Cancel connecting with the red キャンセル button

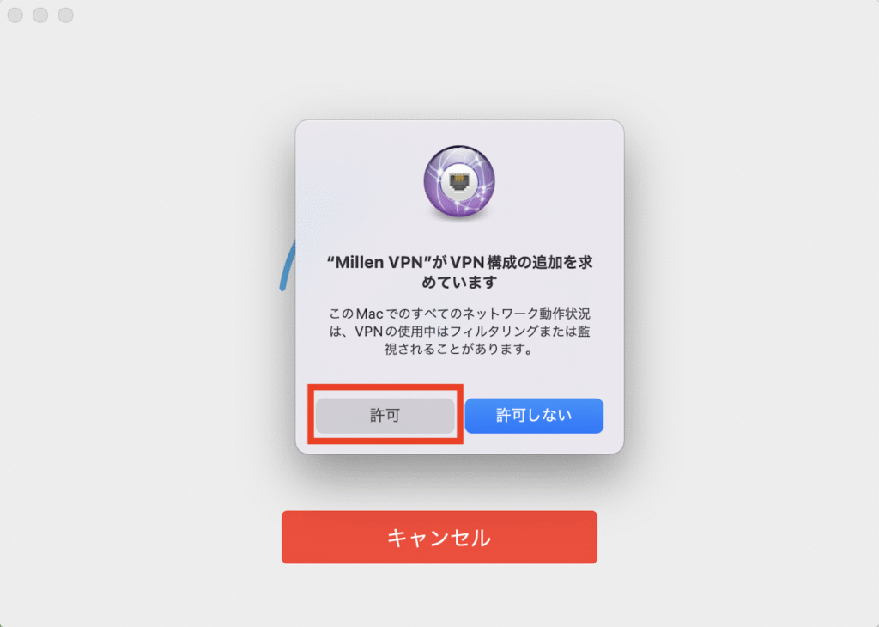439,537
